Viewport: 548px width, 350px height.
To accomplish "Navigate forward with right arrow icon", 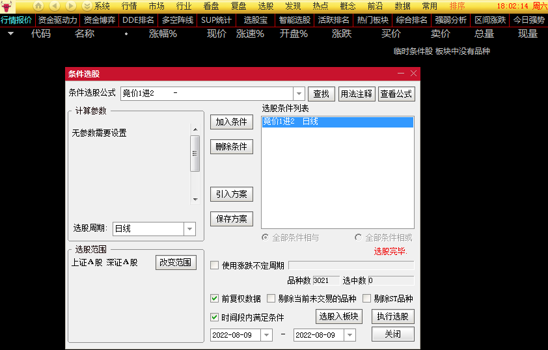I will (x=70, y=6).
